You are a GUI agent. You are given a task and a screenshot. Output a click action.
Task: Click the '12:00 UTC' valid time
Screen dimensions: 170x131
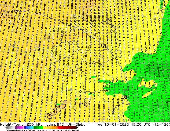141,125
